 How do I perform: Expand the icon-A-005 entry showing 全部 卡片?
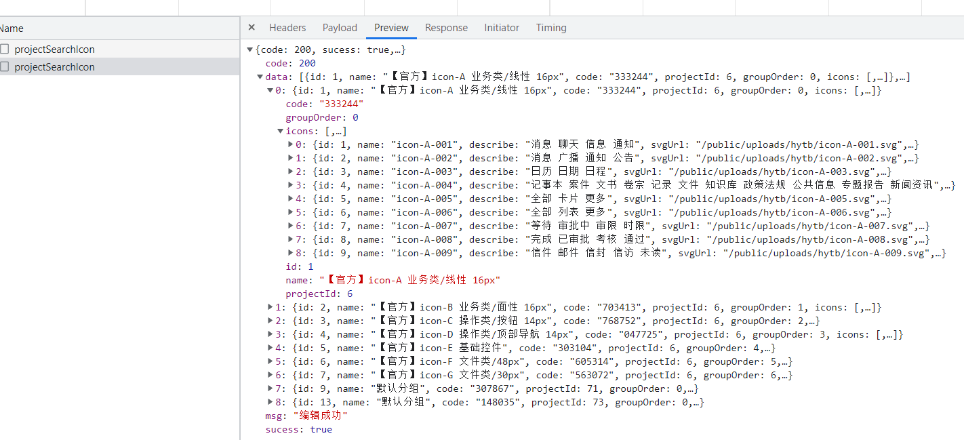click(290, 199)
